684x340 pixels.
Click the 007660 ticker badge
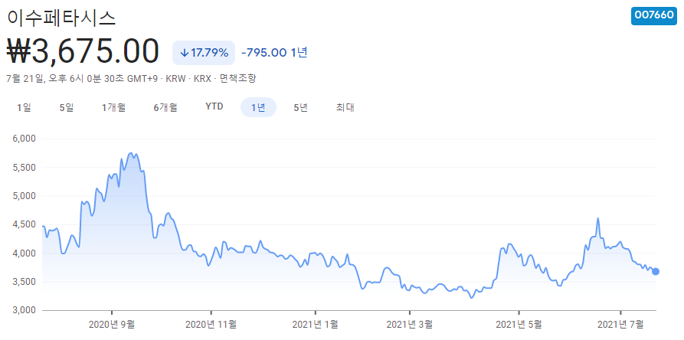click(654, 15)
